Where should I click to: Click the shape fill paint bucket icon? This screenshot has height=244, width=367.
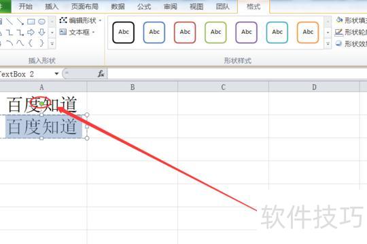coord(339,20)
